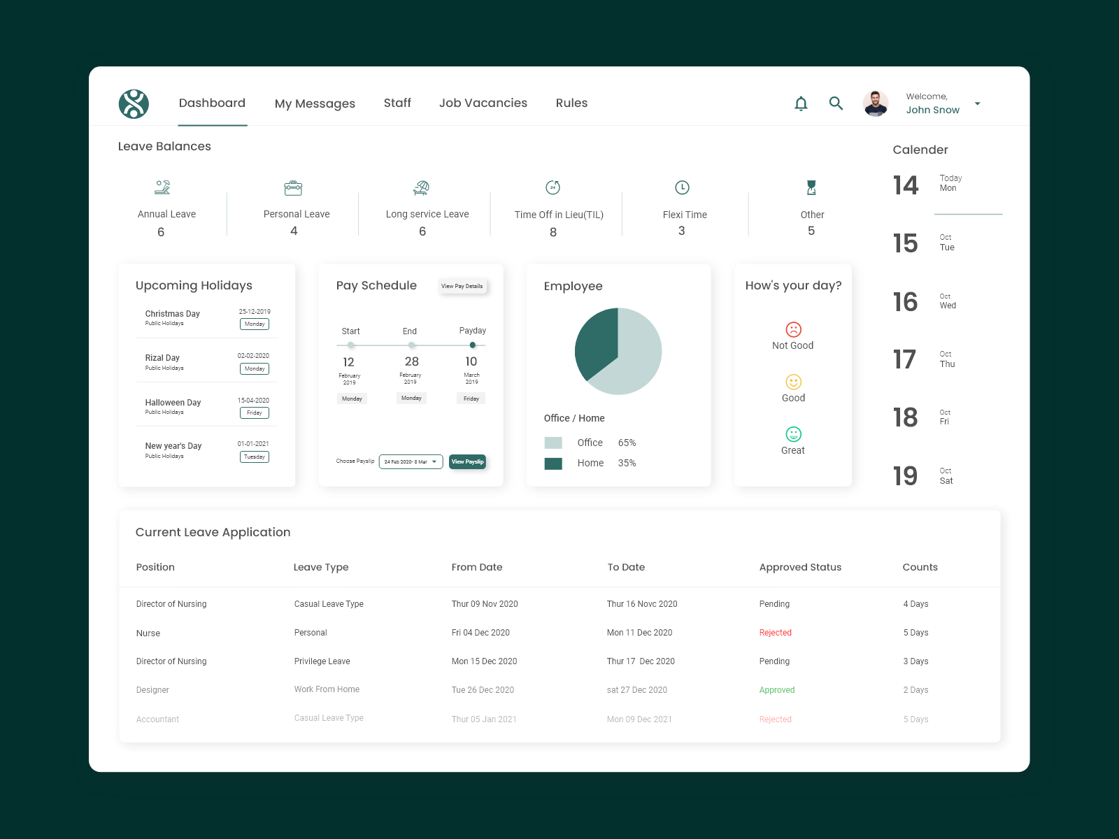The width and height of the screenshot is (1119, 839).
Task: Open the Job Vacancies section
Action: (x=483, y=103)
